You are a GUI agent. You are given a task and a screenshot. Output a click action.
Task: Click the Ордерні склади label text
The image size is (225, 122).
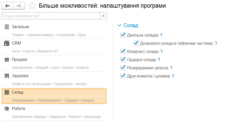click(x=141, y=60)
